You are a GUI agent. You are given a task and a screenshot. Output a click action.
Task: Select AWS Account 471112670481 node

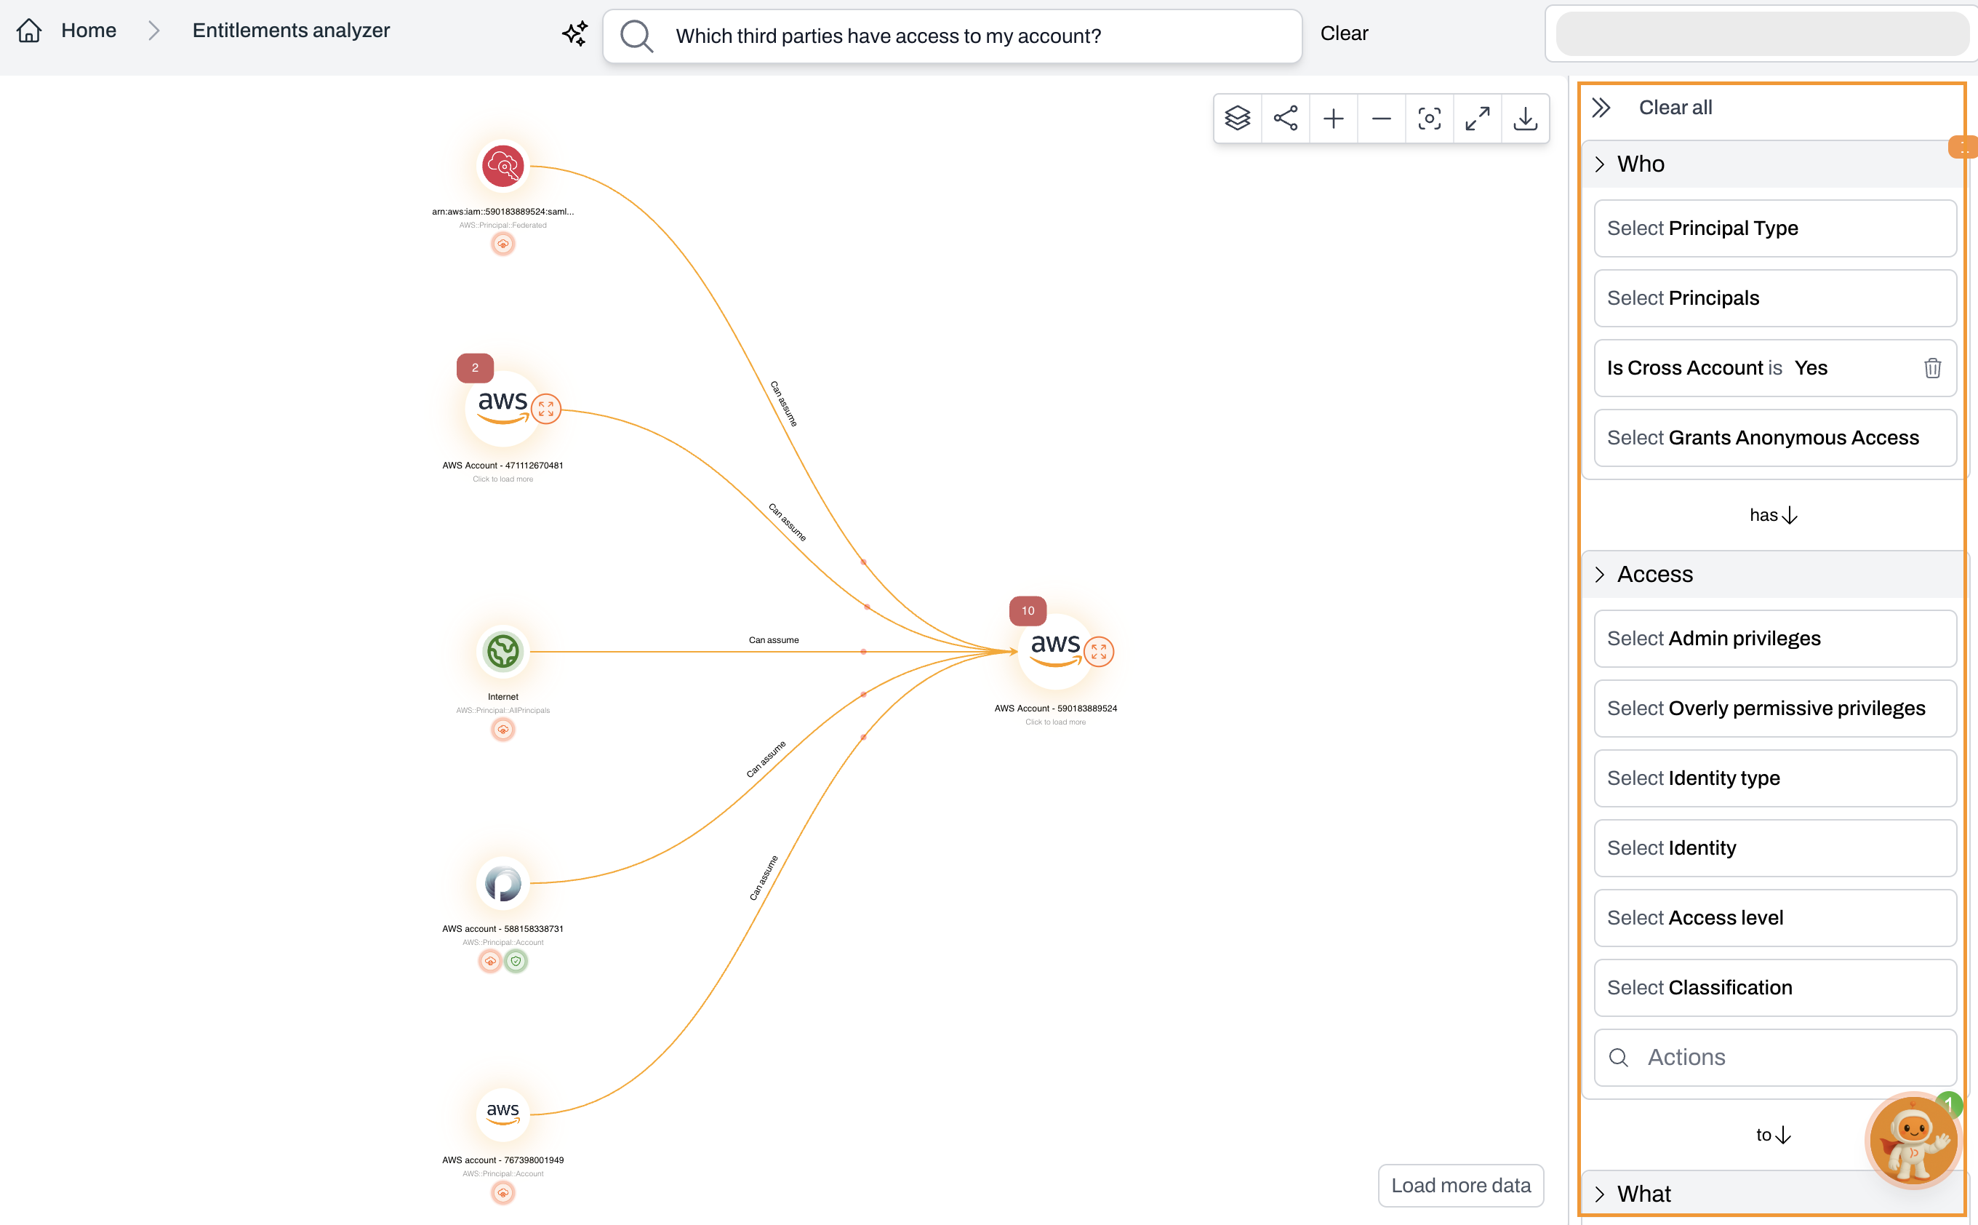coord(502,409)
